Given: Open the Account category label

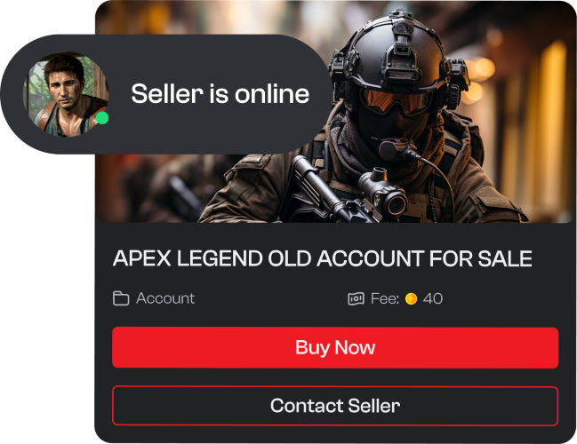Looking at the screenshot, I should [x=165, y=298].
